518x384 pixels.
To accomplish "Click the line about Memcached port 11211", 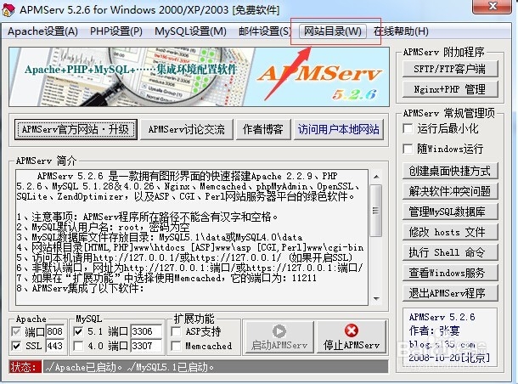I will 166,279.
